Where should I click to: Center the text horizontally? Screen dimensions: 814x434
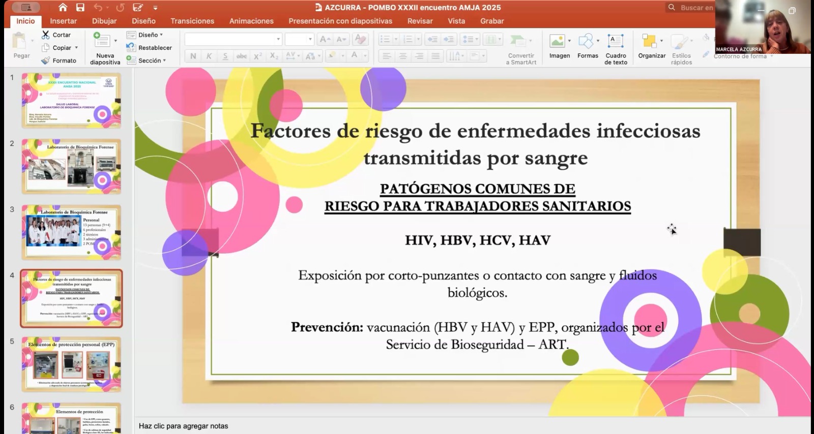(x=403, y=56)
